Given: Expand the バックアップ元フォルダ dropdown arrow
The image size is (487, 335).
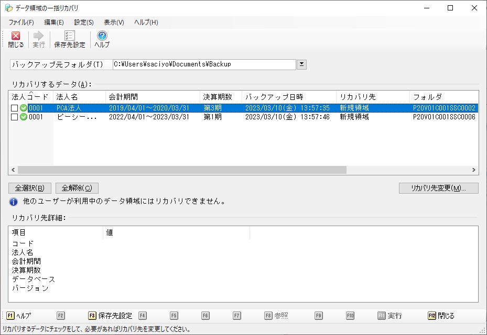Looking at the screenshot, I should (301, 64).
